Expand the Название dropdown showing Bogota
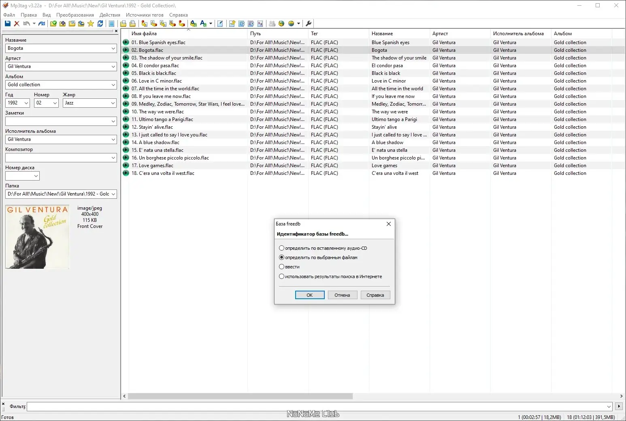626x421 pixels. click(x=113, y=49)
